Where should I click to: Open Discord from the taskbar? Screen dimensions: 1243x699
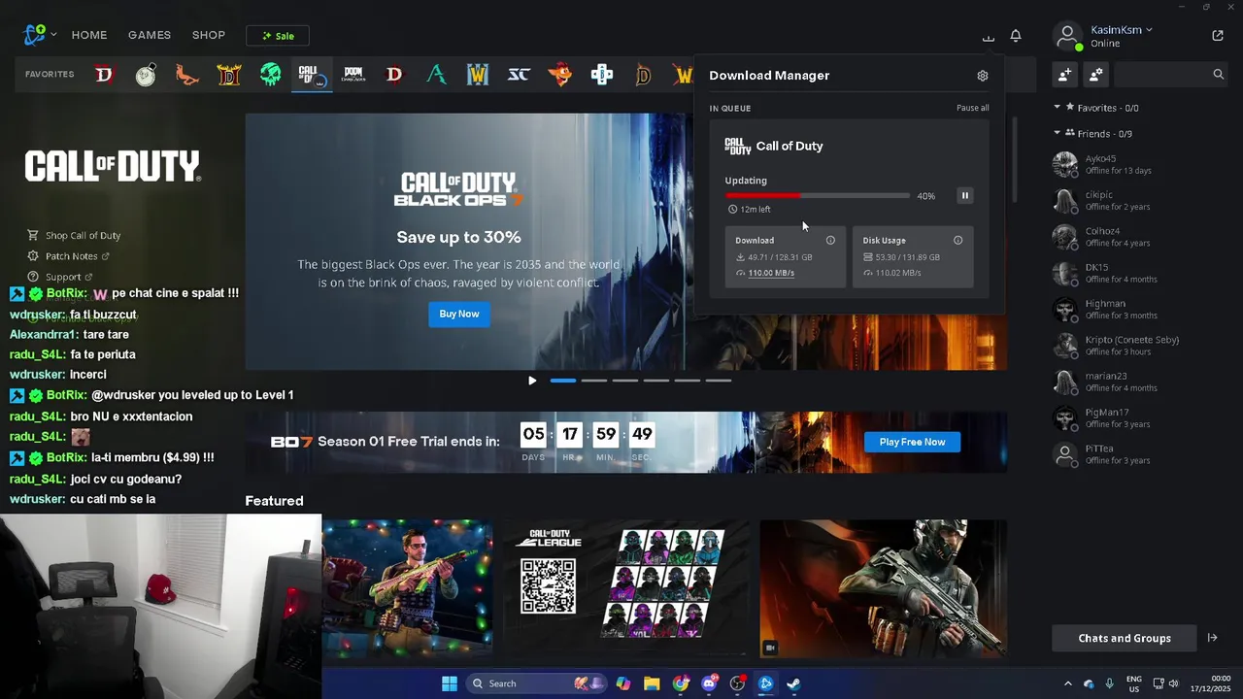tap(709, 683)
